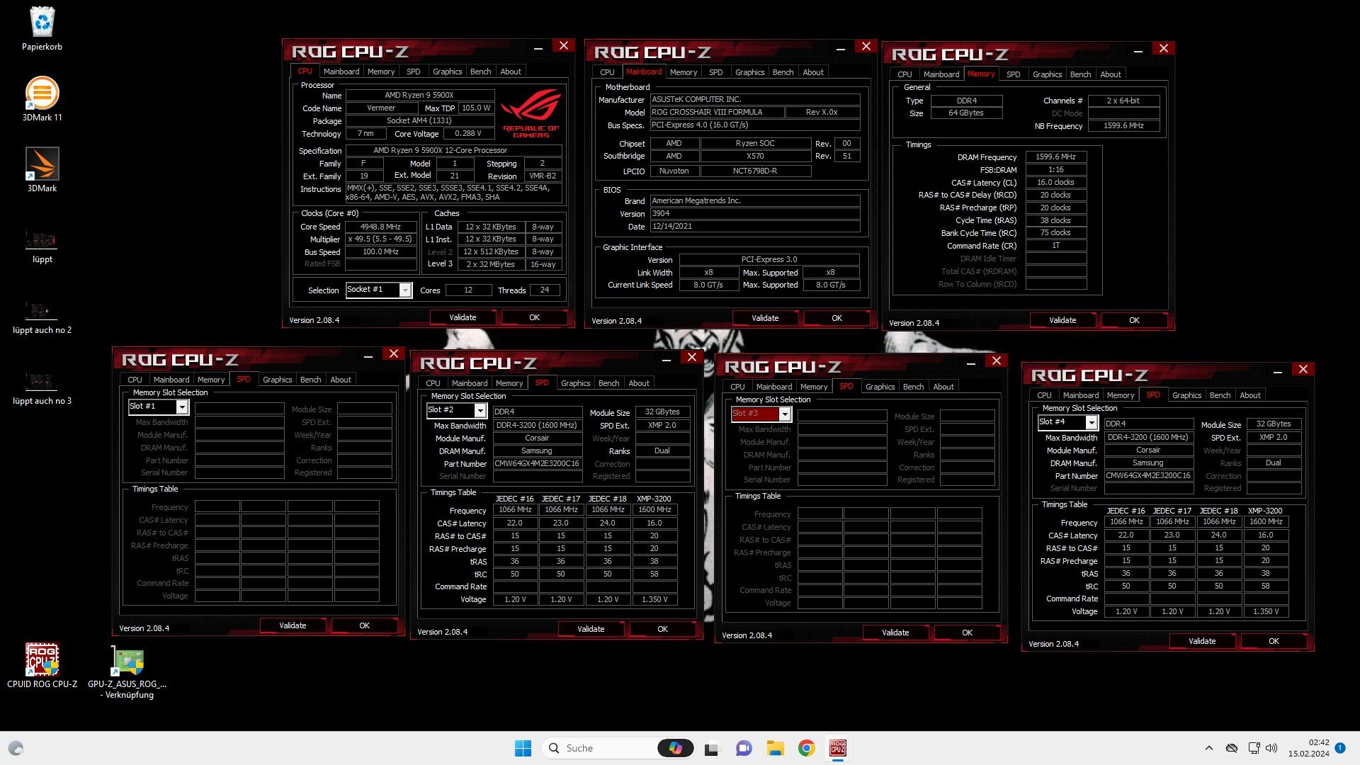Open the Slot #2 memory slot dropdown
This screenshot has width=1360, height=765.
tap(480, 410)
